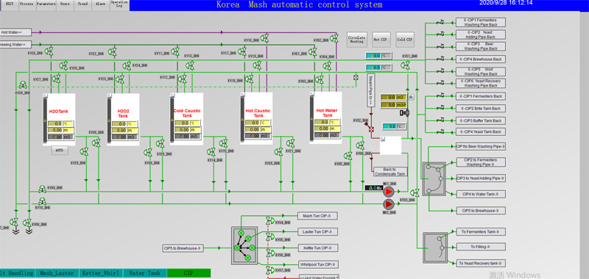Click the R reset button beside the m3 reading
The image size is (589, 279).
411,98
